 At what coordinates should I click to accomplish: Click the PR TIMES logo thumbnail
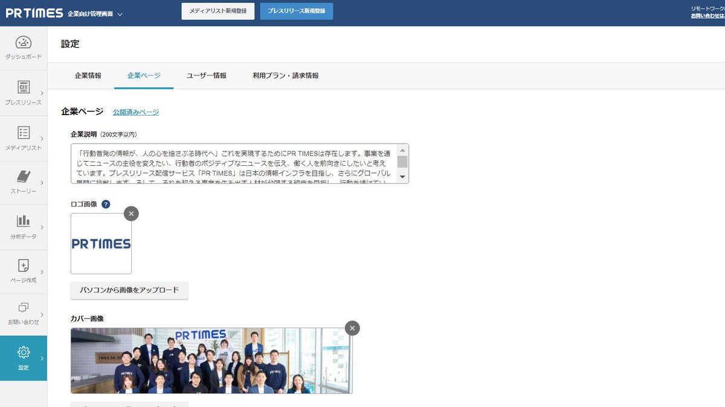101,244
